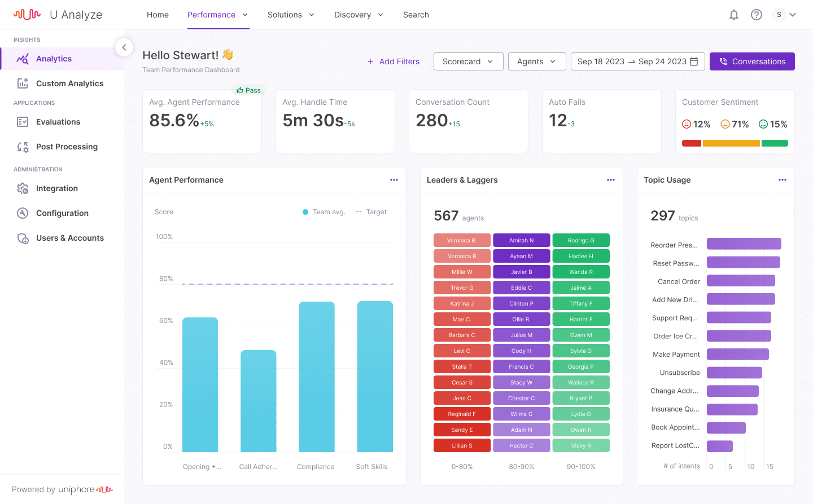Open the Agents filter dropdown
The width and height of the screenshot is (813, 504).
click(x=536, y=61)
